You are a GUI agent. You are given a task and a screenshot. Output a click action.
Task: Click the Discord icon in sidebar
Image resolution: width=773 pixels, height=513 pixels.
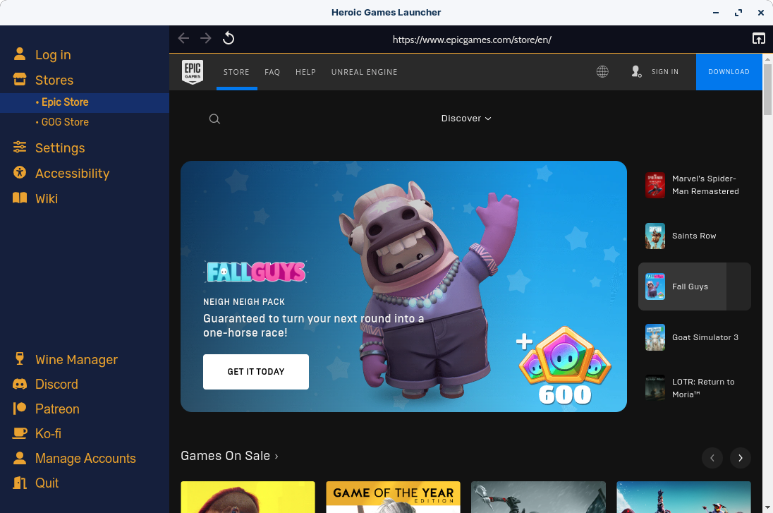pos(20,384)
